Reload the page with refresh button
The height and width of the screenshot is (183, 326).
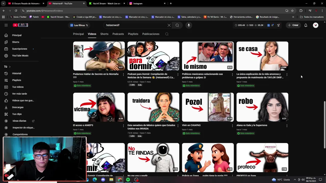(x=16, y=11)
